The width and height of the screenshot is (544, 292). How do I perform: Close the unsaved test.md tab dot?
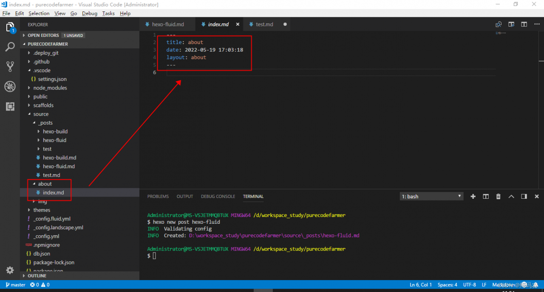click(x=285, y=25)
